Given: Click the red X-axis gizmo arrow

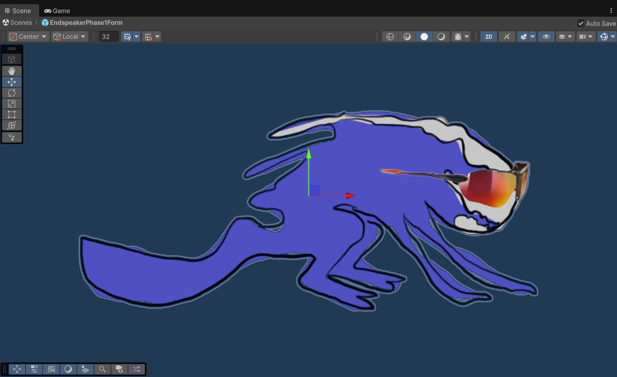Looking at the screenshot, I should pyautogui.click(x=350, y=195).
